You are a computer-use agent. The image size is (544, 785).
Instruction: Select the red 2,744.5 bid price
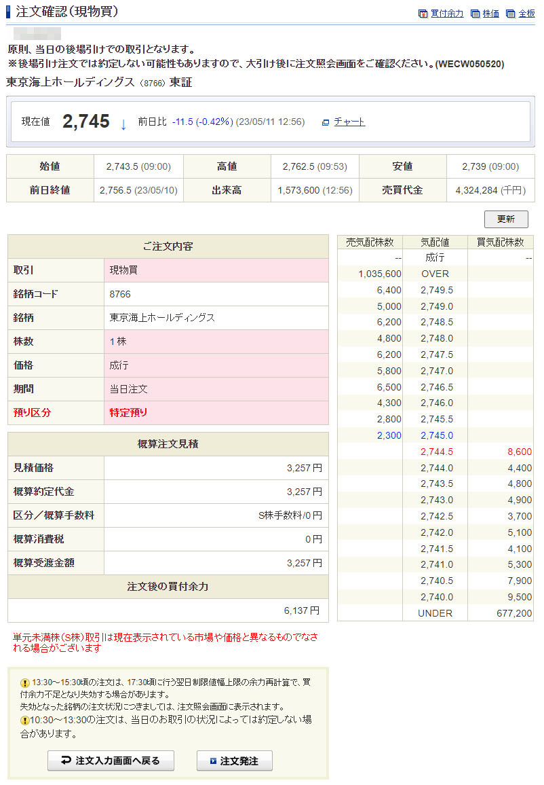436,452
